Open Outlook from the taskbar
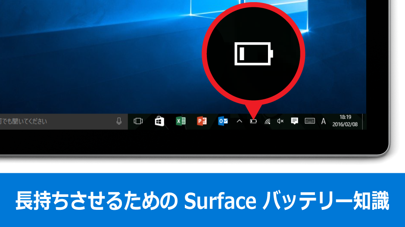The height and width of the screenshot is (227, 405). pos(223,121)
